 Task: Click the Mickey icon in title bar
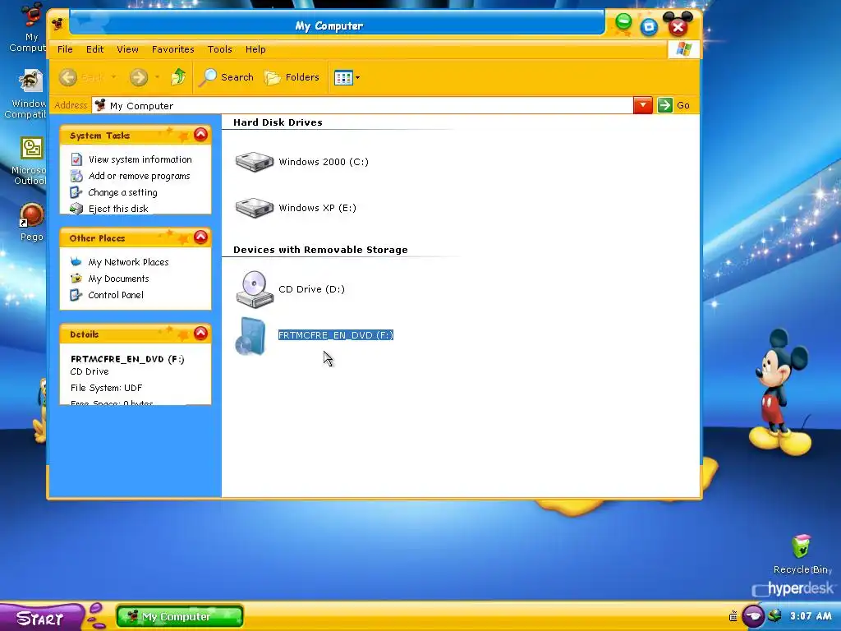pyautogui.click(x=58, y=24)
